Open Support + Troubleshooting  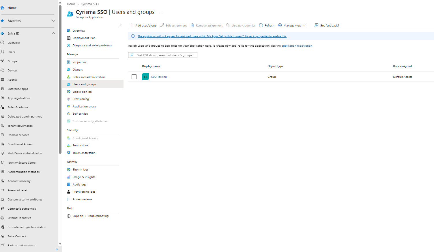tap(91, 216)
